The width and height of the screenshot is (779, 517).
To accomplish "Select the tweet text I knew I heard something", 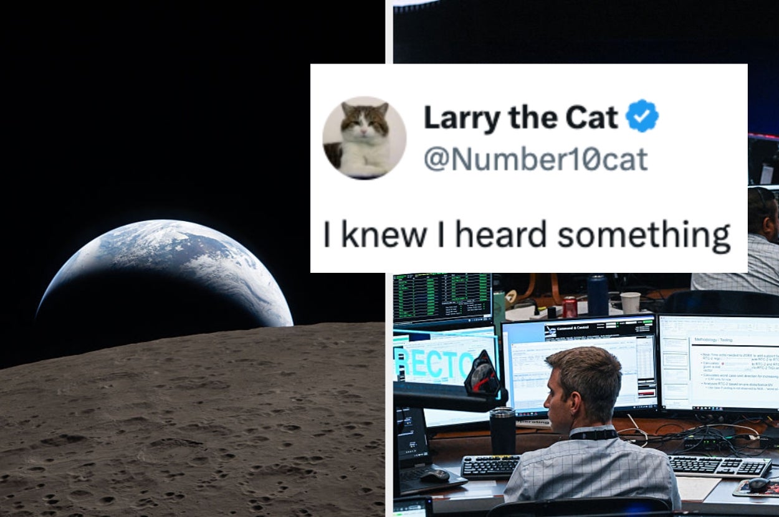I will tap(527, 235).
